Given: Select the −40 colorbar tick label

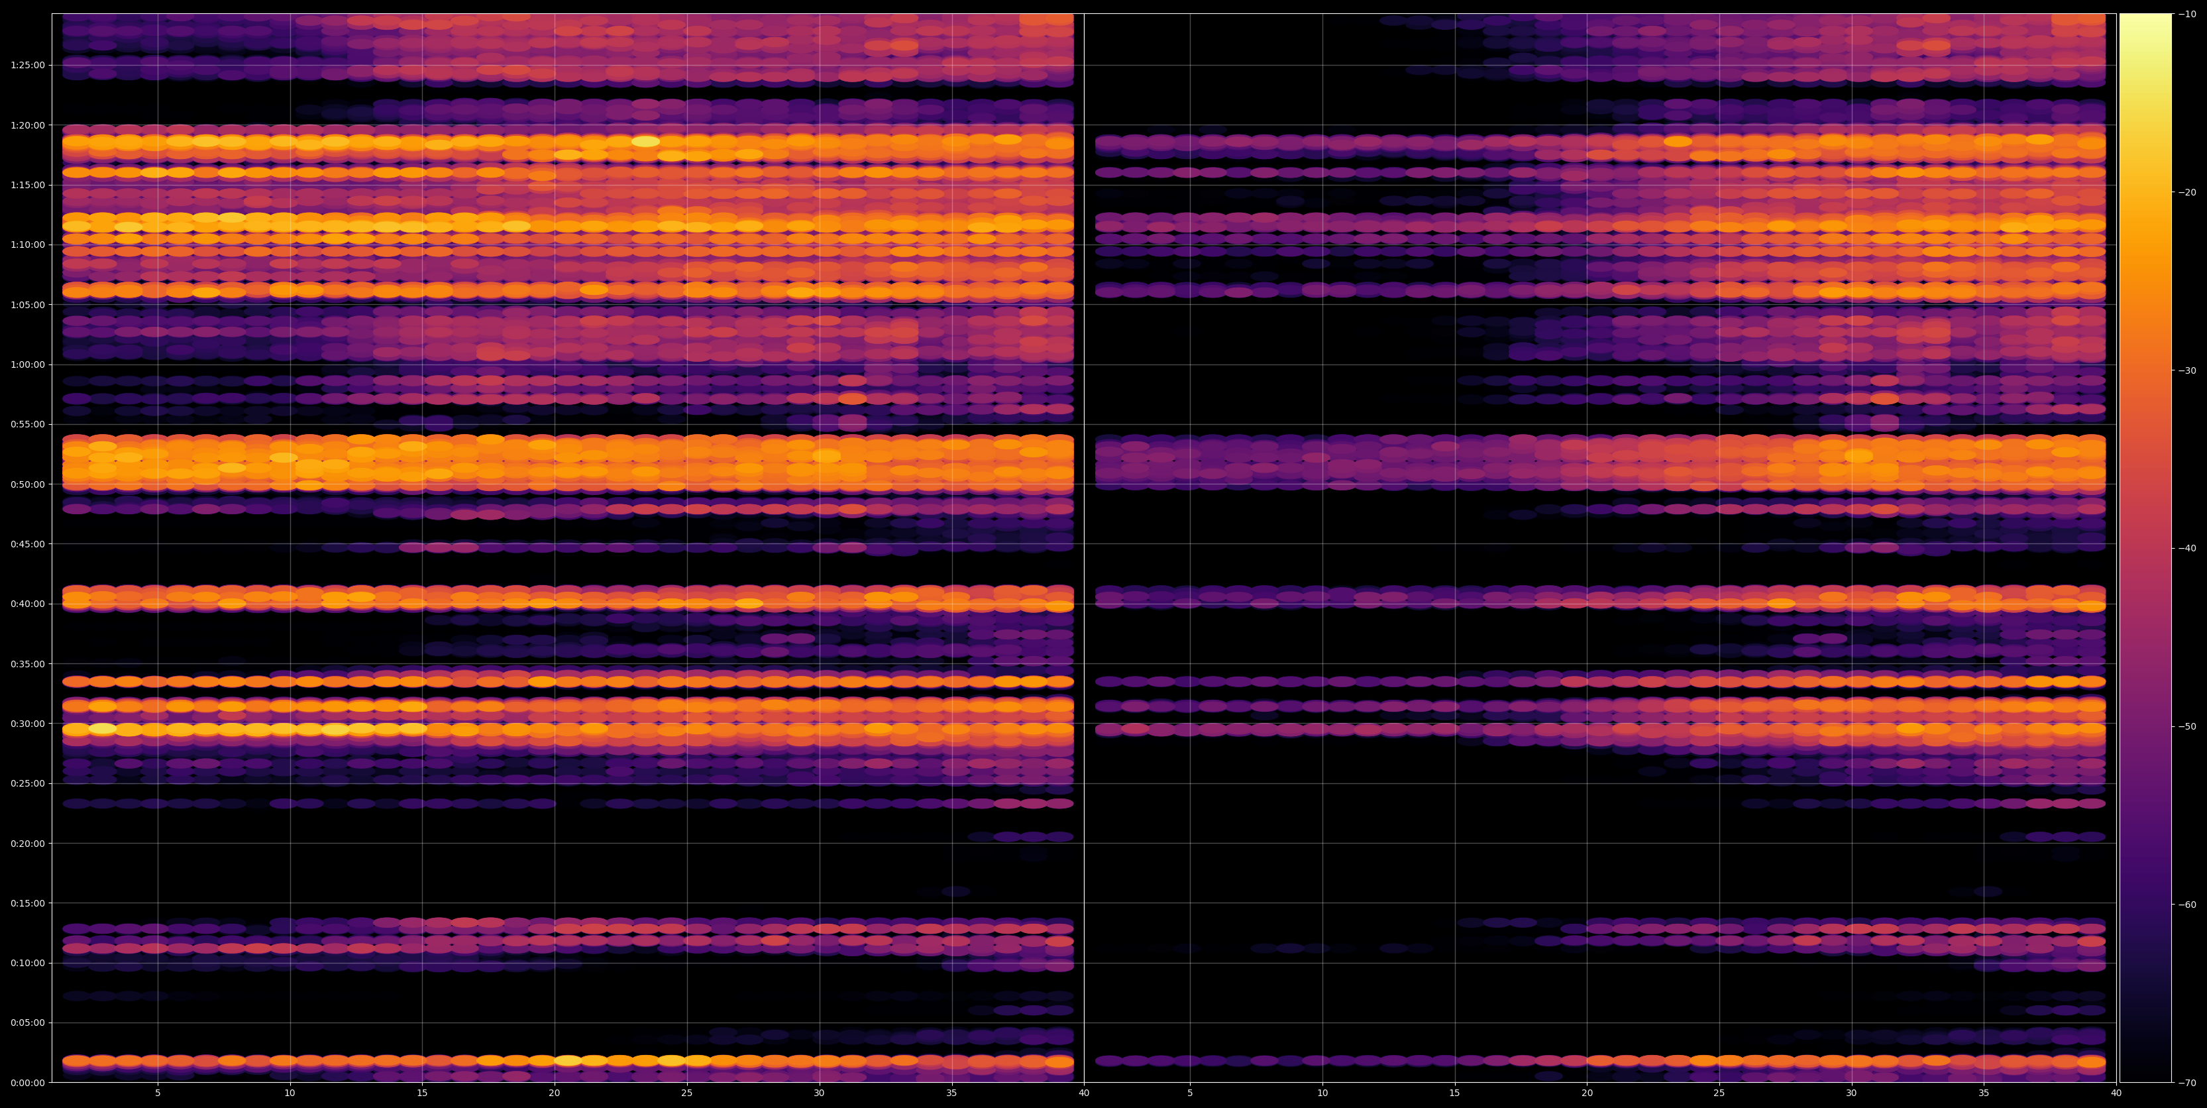Looking at the screenshot, I should 2187,549.
